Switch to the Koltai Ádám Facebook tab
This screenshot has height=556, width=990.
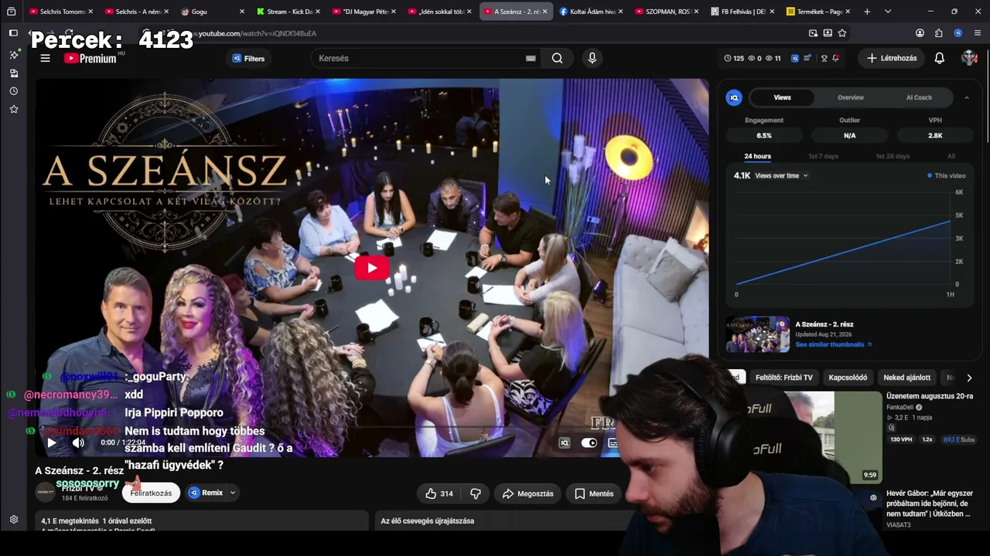(592, 12)
